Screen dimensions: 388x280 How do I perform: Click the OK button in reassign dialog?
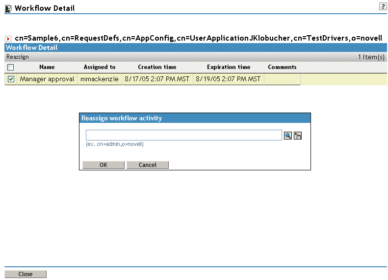[x=103, y=165]
